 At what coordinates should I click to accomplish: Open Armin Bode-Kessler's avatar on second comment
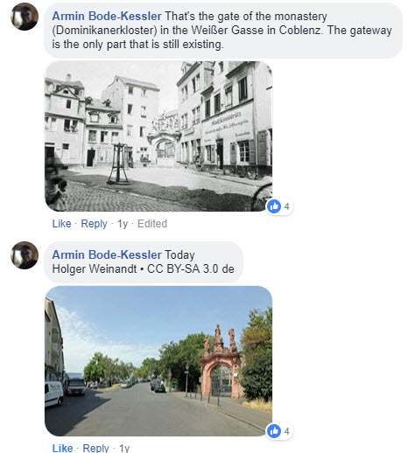click(25, 255)
